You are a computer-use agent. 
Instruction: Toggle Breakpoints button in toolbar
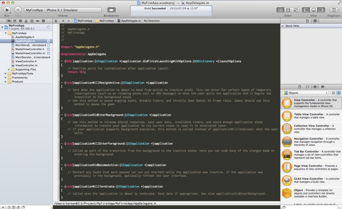[x=111, y=10]
